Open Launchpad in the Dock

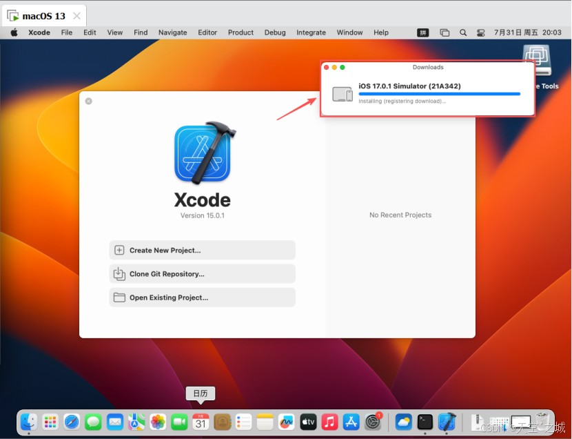50,422
